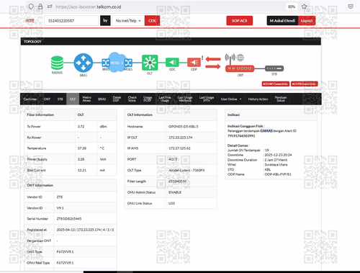Switch to the ONT tab
Screen dimensions: 360x273
pyautogui.click(x=47, y=99)
